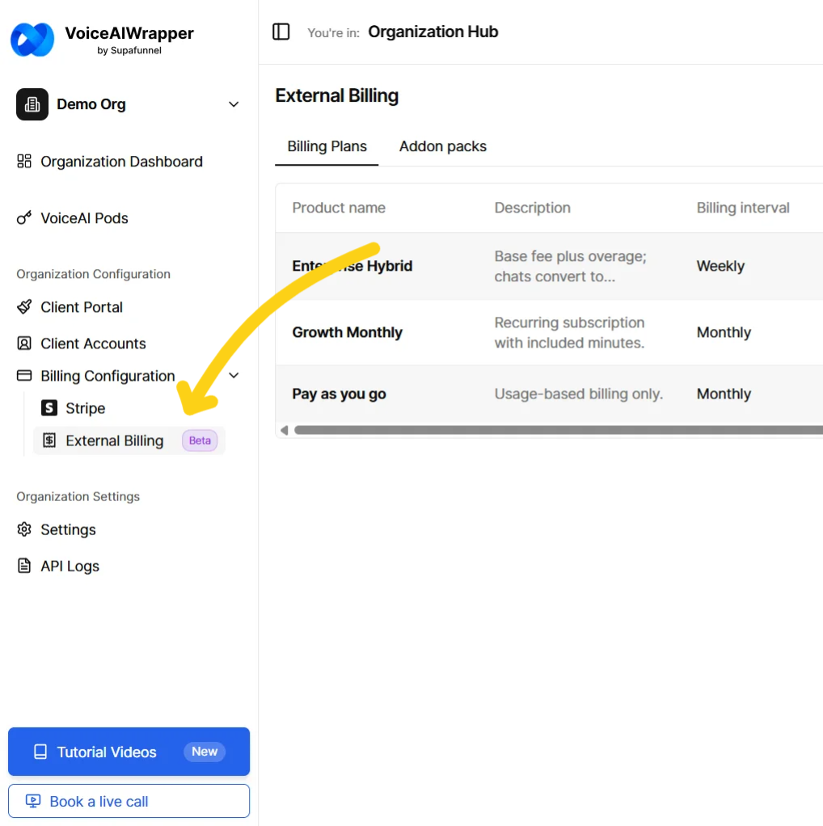The height and width of the screenshot is (826, 823).
Task: Open Organization Dashboard from the sidebar
Action: [x=121, y=162]
